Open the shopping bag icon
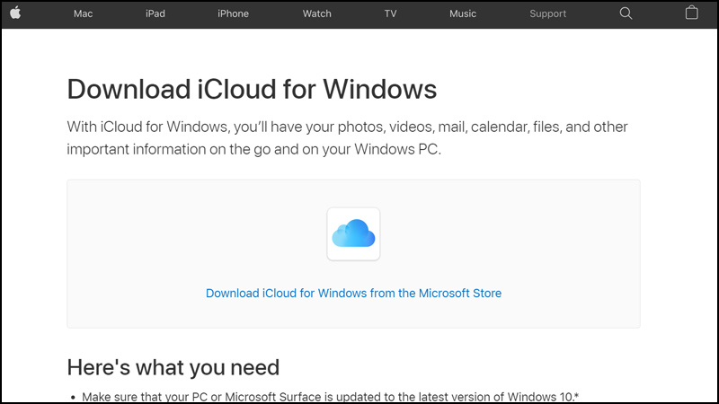The width and height of the screenshot is (719, 404). click(x=691, y=13)
